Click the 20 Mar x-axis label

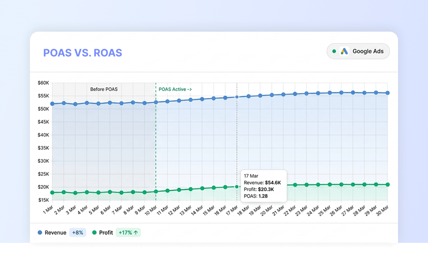[267, 210]
